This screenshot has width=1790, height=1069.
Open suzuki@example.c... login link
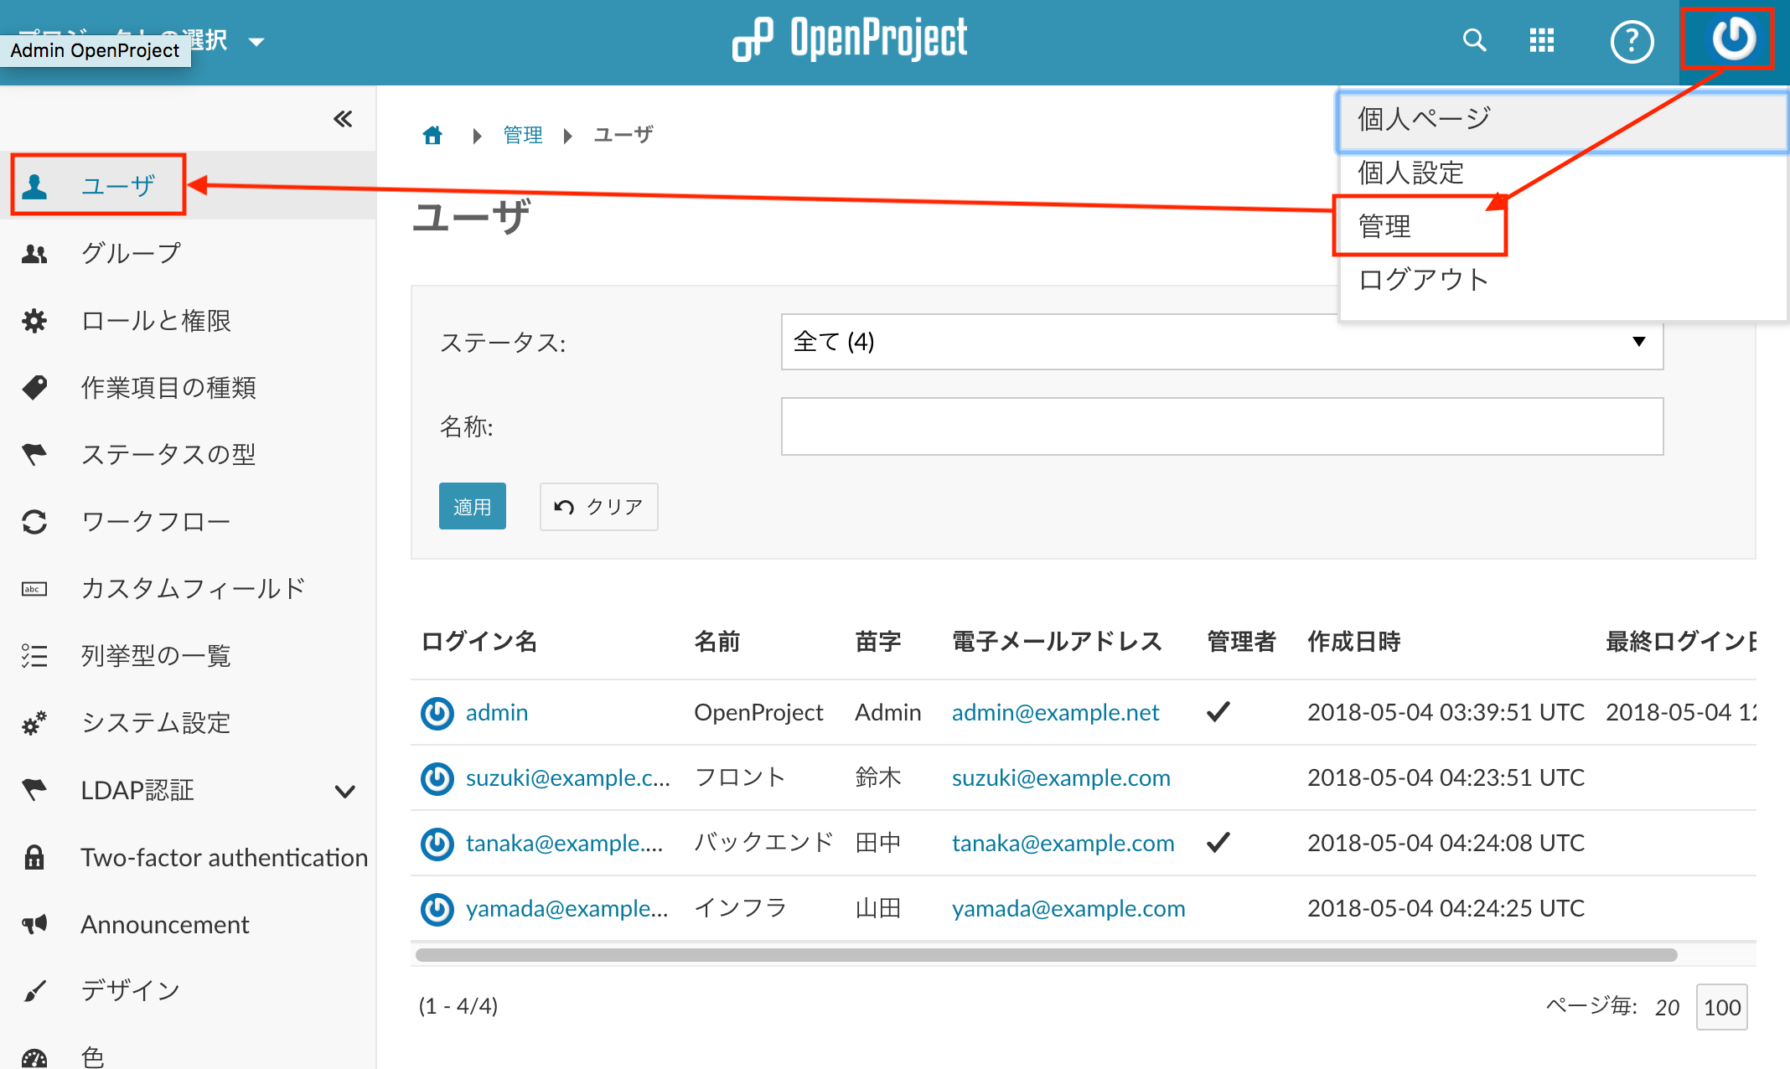tap(568, 777)
